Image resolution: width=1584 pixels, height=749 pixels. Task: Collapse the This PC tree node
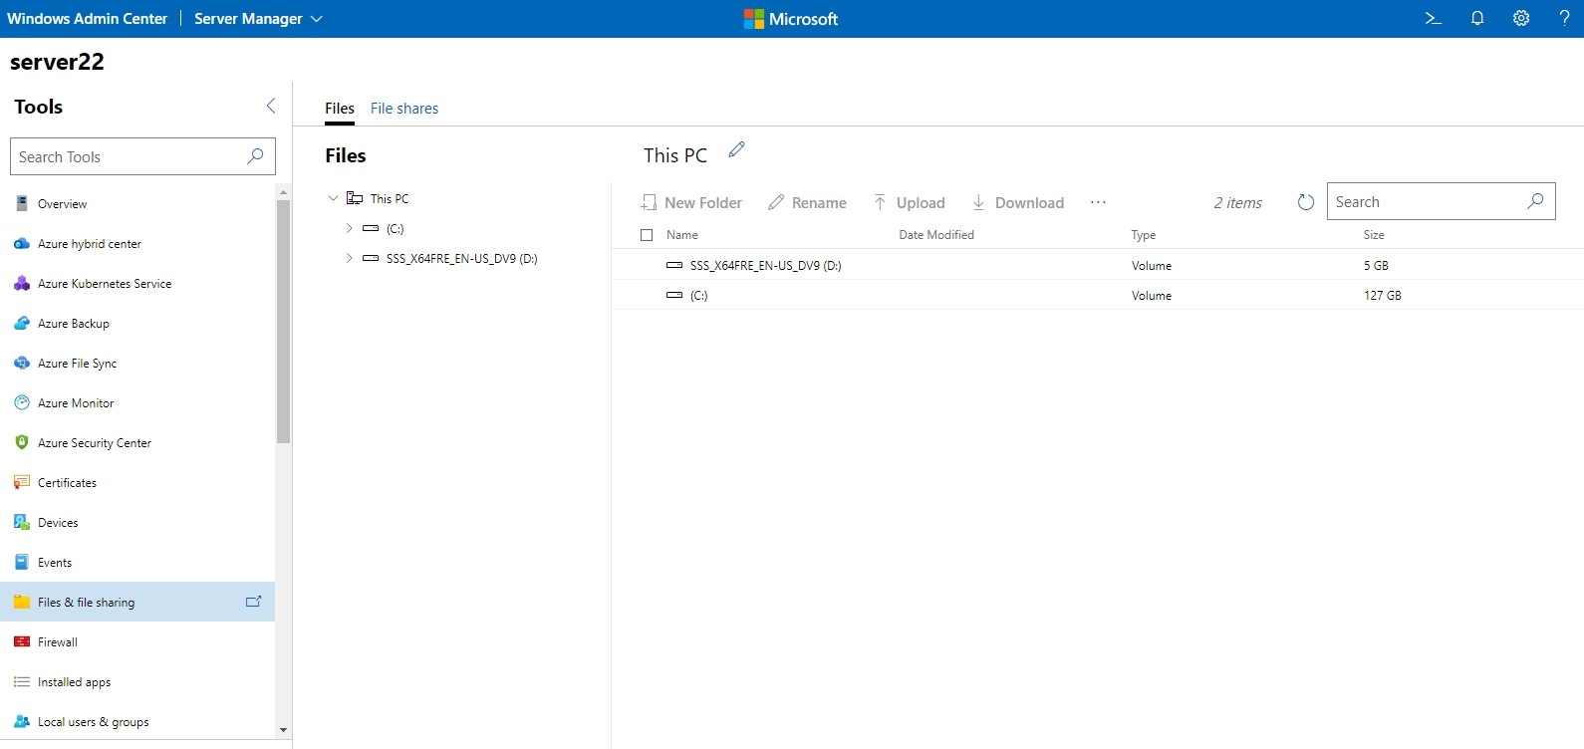(333, 198)
